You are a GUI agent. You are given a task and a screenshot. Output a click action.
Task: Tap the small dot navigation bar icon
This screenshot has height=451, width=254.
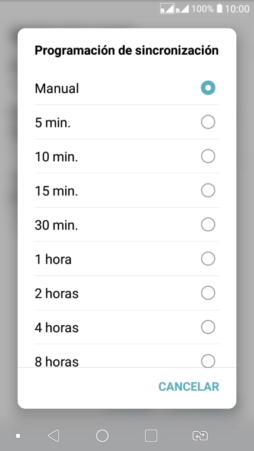(18, 436)
